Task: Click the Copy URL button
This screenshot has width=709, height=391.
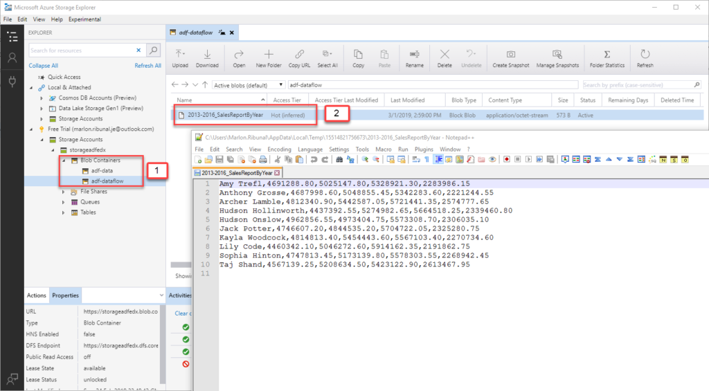Action: (x=299, y=59)
